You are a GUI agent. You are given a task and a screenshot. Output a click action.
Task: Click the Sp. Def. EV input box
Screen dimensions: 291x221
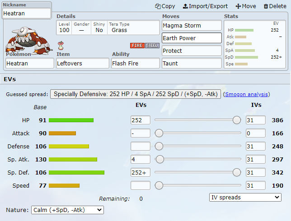[x=141, y=172]
